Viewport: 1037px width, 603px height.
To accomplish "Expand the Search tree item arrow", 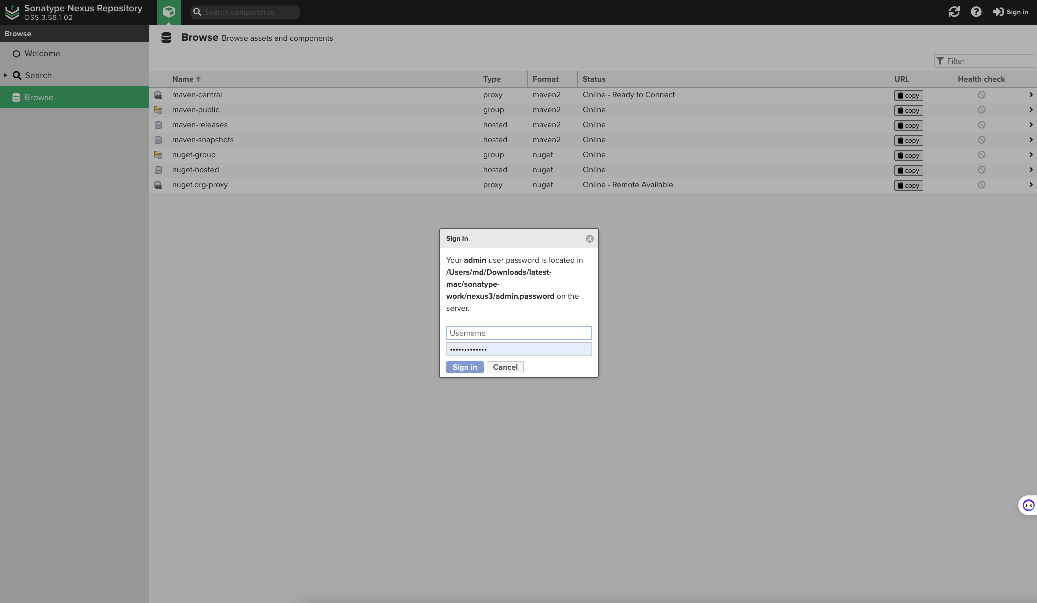I will pos(5,75).
